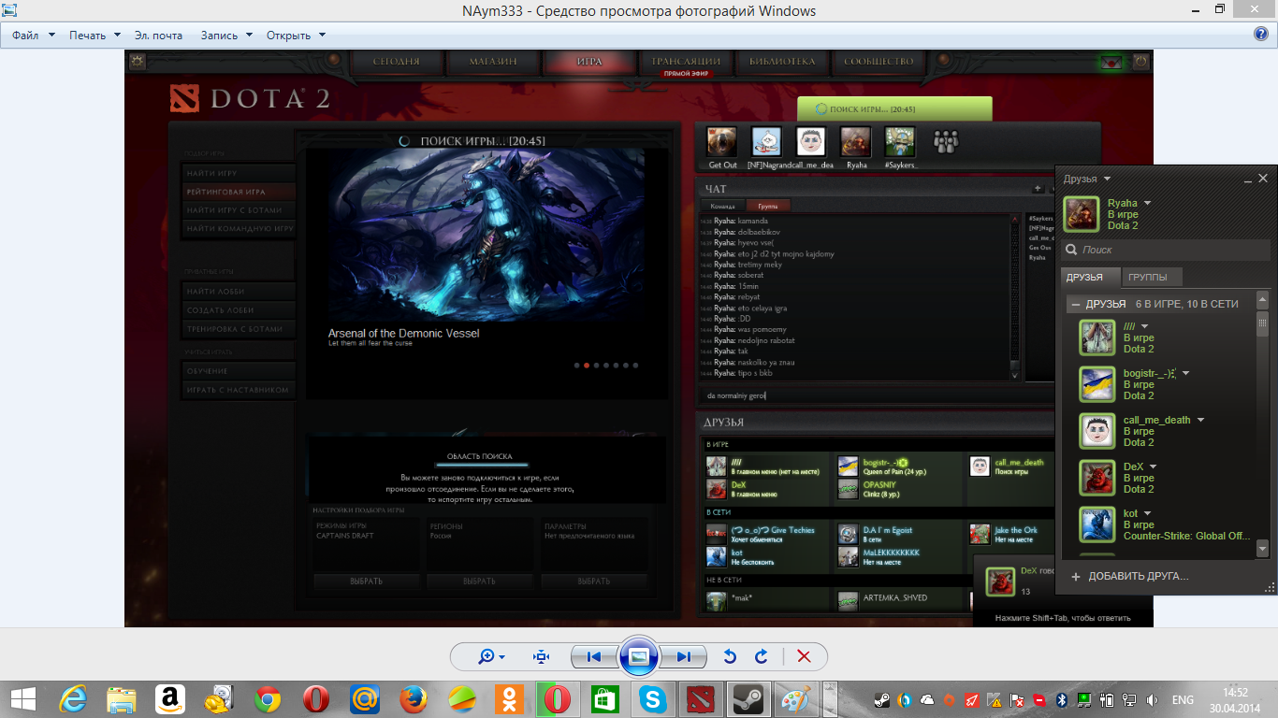Click DeX message notification avatar
This screenshot has width=1278, height=718.
coord(1001,581)
